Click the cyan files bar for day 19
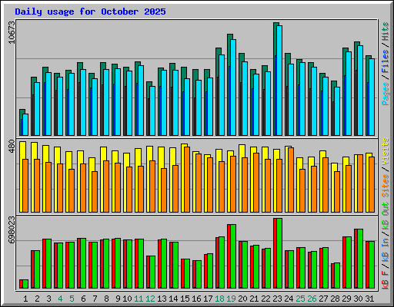Viewport: 394px width, 307px height. tap(233, 87)
